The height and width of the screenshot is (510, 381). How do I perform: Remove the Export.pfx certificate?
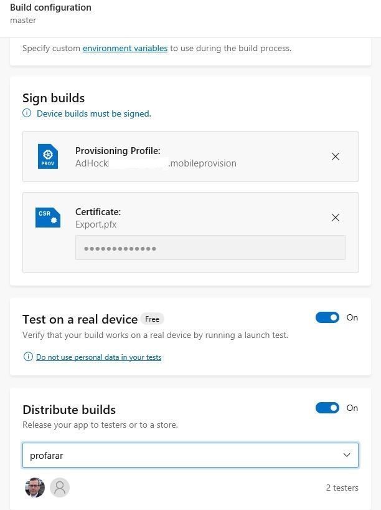point(336,218)
